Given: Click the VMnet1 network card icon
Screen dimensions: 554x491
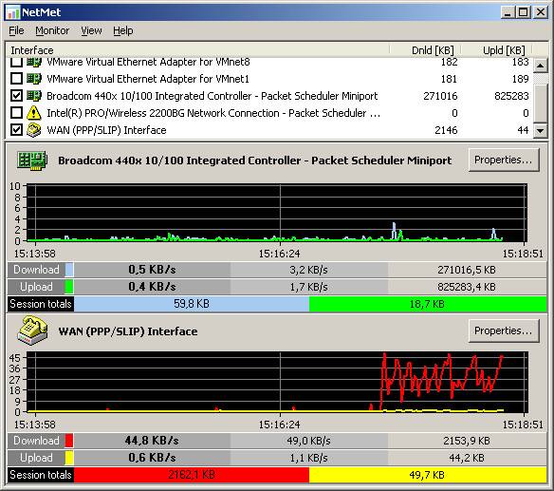Looking at the screenshot, I should click(x=34, y=79).
